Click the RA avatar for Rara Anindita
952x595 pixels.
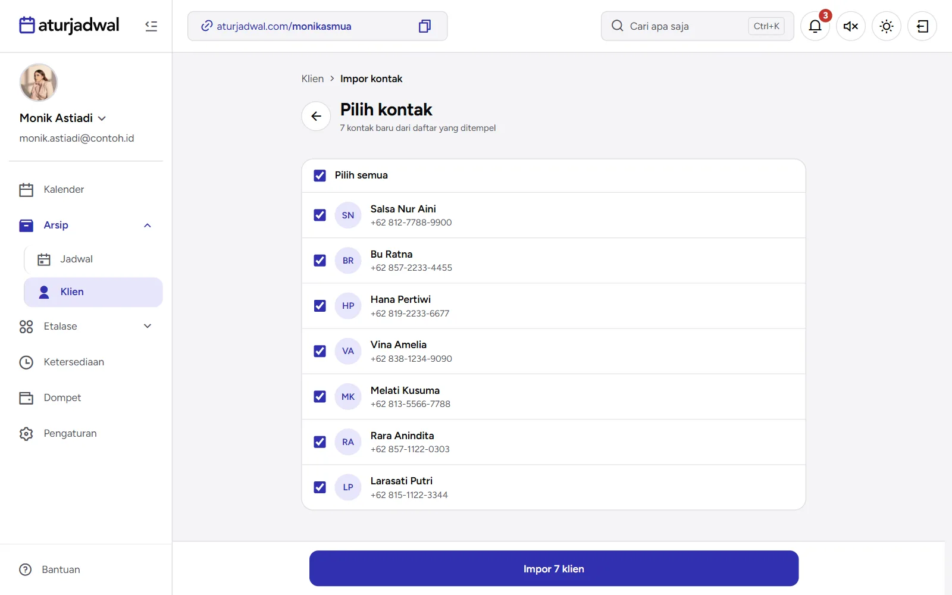point(348,442)
